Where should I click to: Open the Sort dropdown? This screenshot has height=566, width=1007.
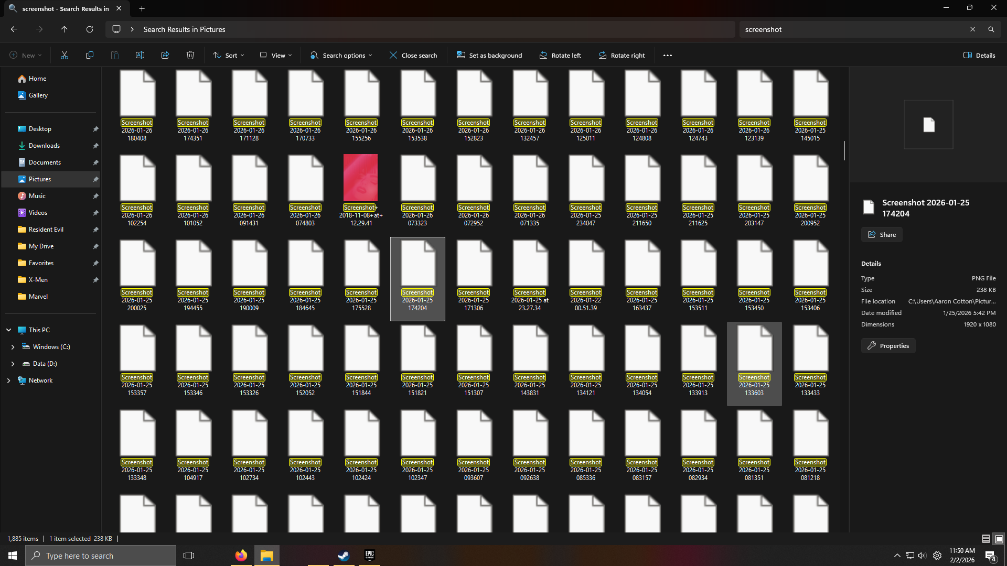point(228,55)
